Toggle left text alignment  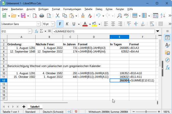click(106, 24)
